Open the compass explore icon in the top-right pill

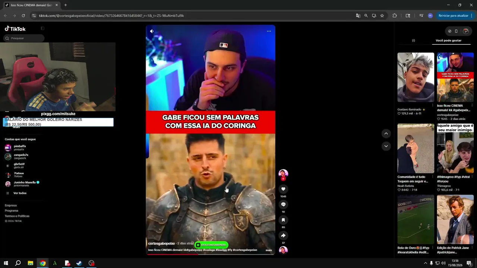[x=449, y=31]
